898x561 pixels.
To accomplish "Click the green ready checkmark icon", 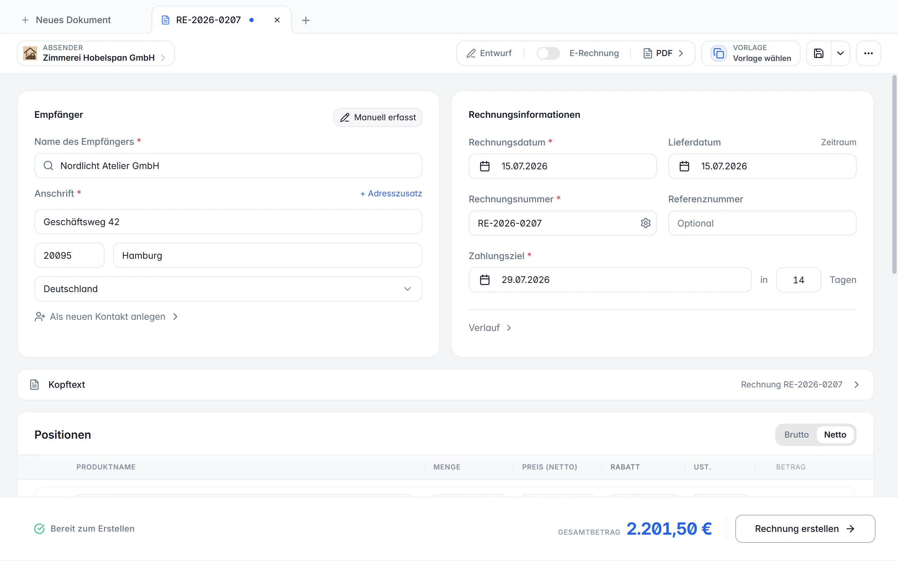I will 39,528.
